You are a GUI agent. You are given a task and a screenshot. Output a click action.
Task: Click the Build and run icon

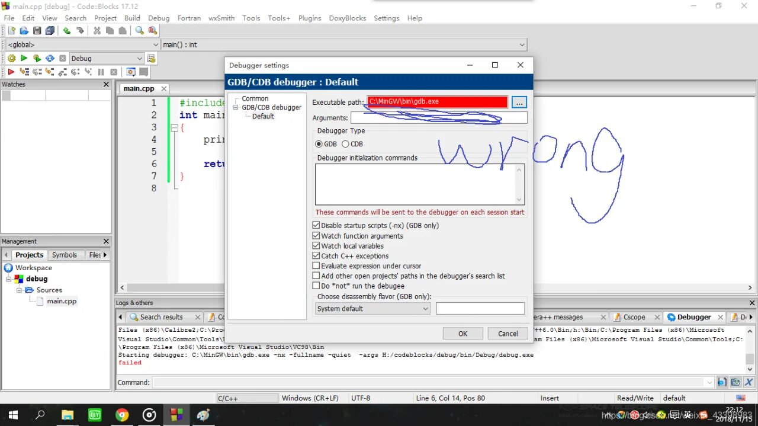[37, 58]
